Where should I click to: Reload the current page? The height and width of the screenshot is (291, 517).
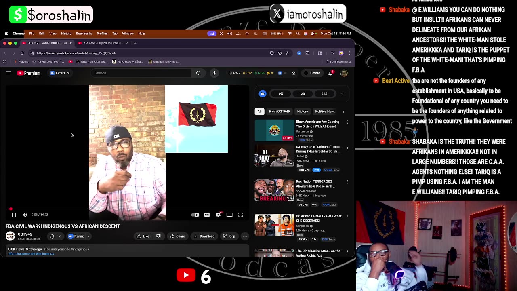click(x=22, y=53)
